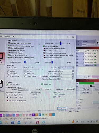Open the Mail app in taskbar

coord(19,123)
